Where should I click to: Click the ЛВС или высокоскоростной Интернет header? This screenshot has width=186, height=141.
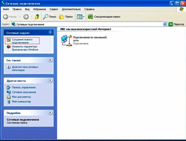[x=86, y=29]
